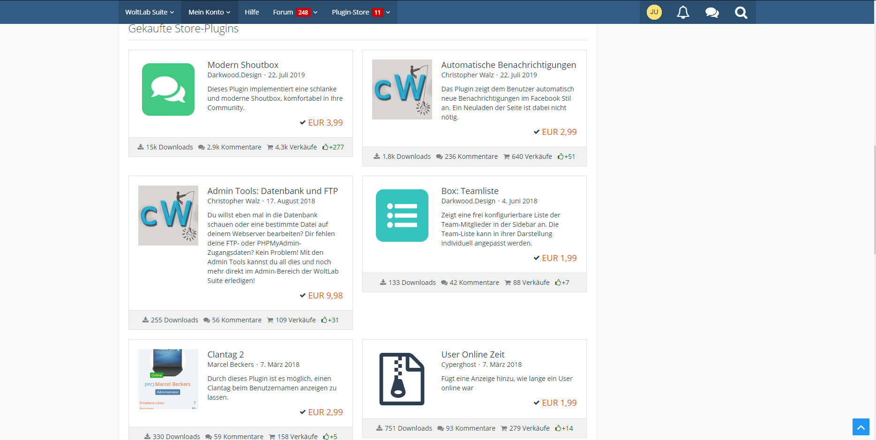Open the Hilfe menu item
The width and height of the screenshot is (876, 440).
point(252,12)
